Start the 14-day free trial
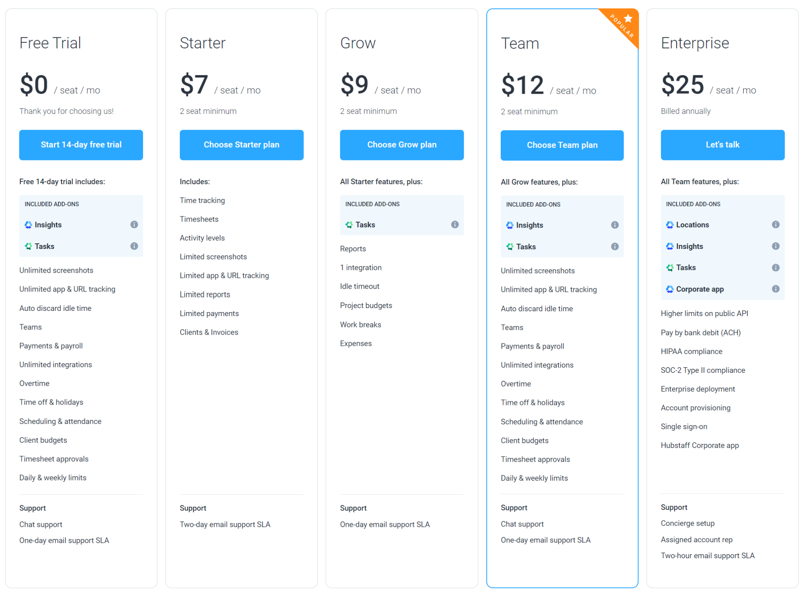 click(81, 145)
